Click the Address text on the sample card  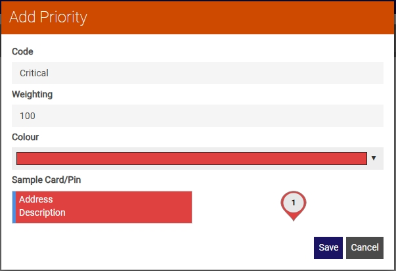click(36, 199)
